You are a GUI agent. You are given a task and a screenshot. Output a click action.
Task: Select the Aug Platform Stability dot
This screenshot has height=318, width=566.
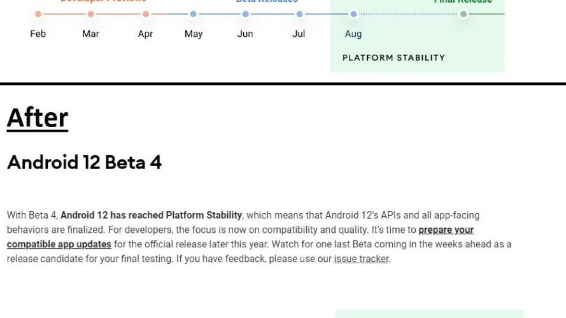pyautogui.click(x=353, y=14)
